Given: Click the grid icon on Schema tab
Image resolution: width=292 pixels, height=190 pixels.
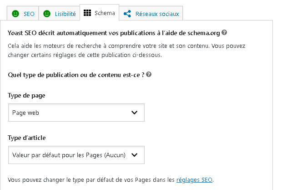Looking at the screenshot, I should click(x=87, y=13).
